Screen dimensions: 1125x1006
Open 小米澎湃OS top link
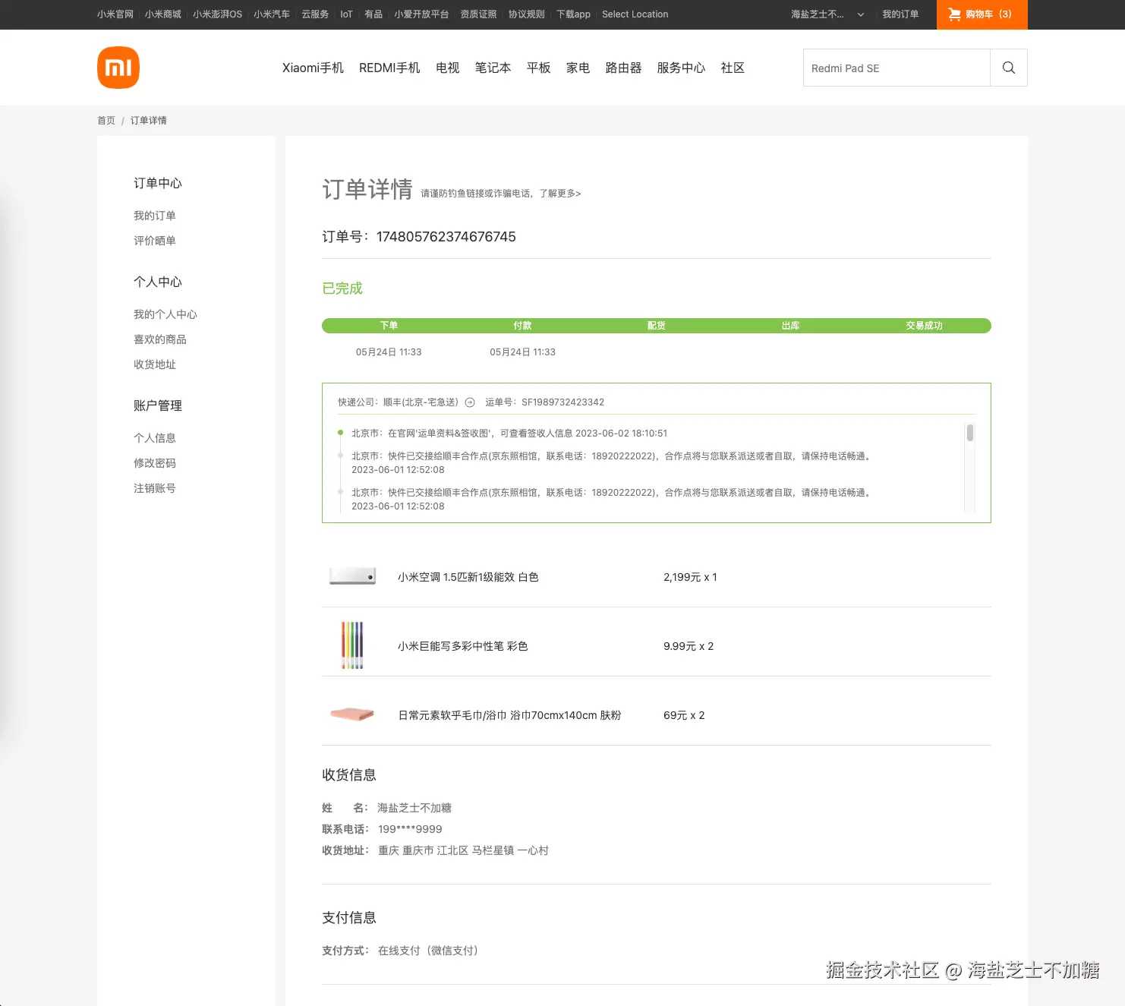(217, 14)
